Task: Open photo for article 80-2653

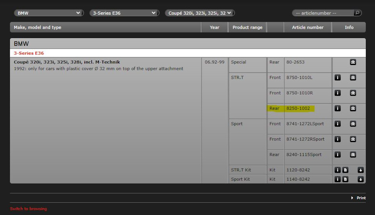Action: [353, 62]
